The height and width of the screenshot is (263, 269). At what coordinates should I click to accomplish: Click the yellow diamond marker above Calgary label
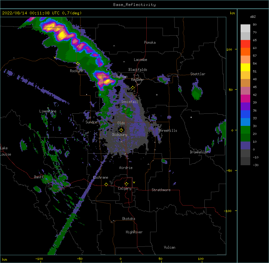(x=126, y=184)
